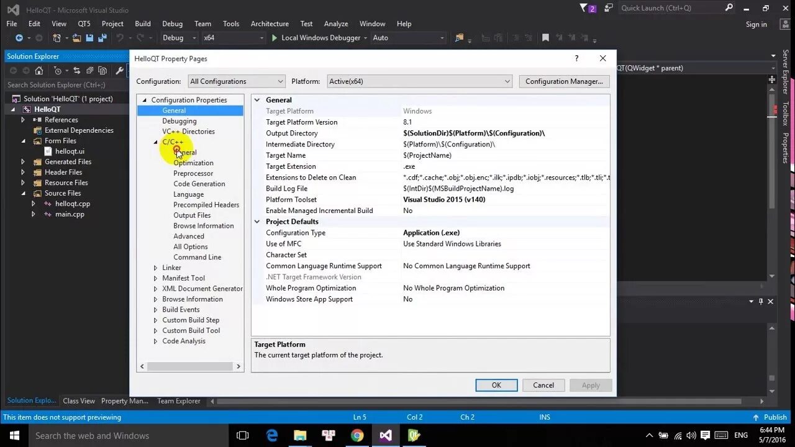
Task: Click the account picture icon near Sign in
Action: point(785,24)
